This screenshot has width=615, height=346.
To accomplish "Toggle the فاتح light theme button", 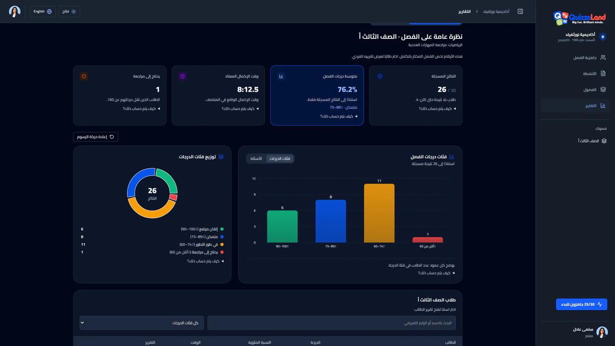I will click(x=70, y=12).
